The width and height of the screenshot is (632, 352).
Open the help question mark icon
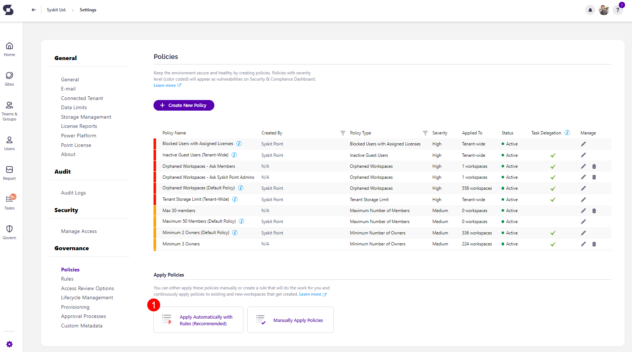618,10
